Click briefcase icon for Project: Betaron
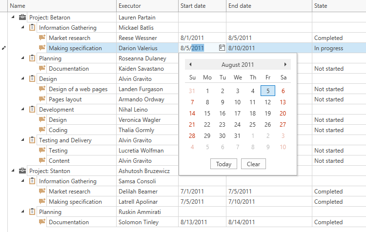The height and width of the screenshot is (232, 366). coord(22,18)
